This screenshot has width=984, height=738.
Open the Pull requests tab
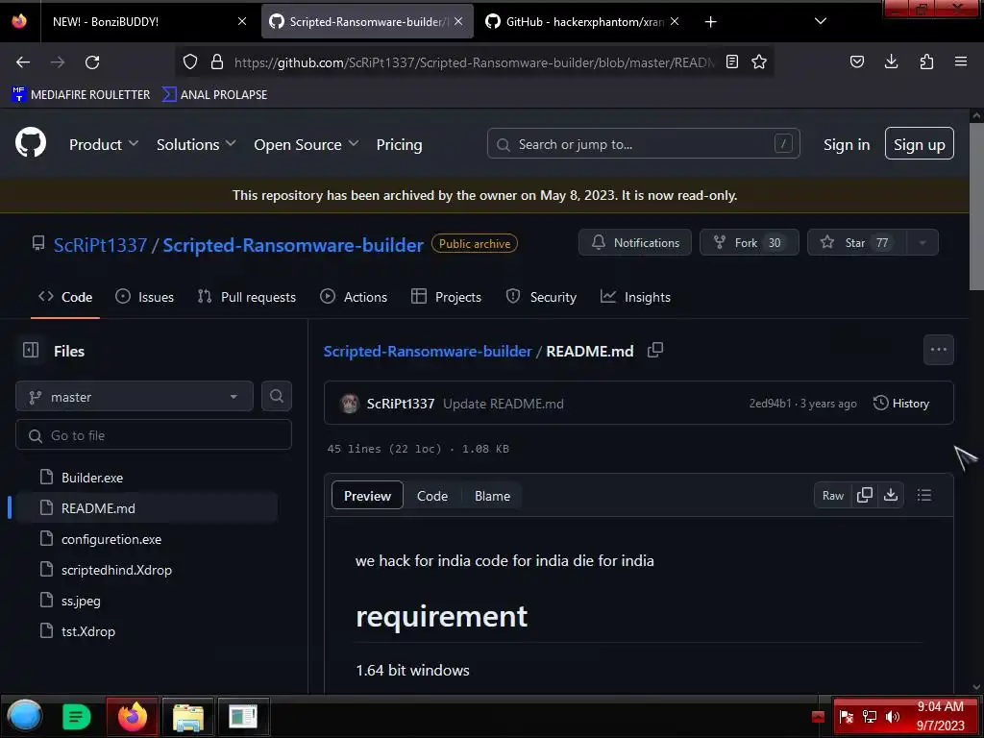(x=247, y=297)
